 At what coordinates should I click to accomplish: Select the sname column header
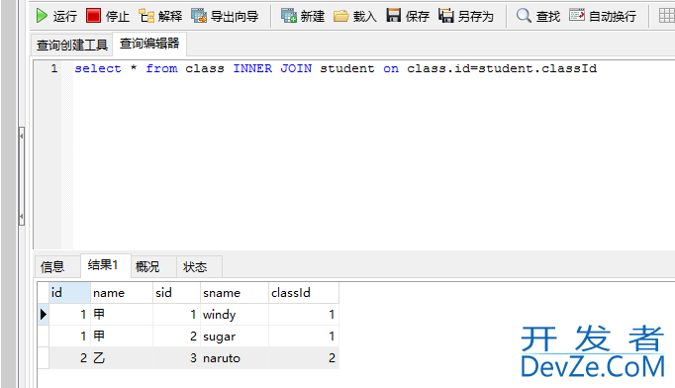pyautogui.click(x=235, y=293)
